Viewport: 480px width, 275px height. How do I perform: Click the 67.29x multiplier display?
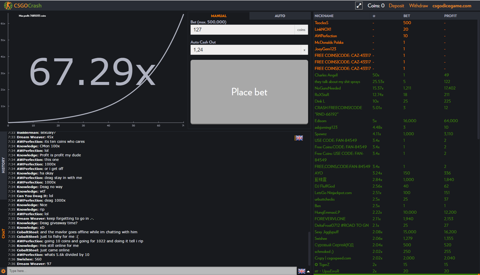click(x=93, y=72)
